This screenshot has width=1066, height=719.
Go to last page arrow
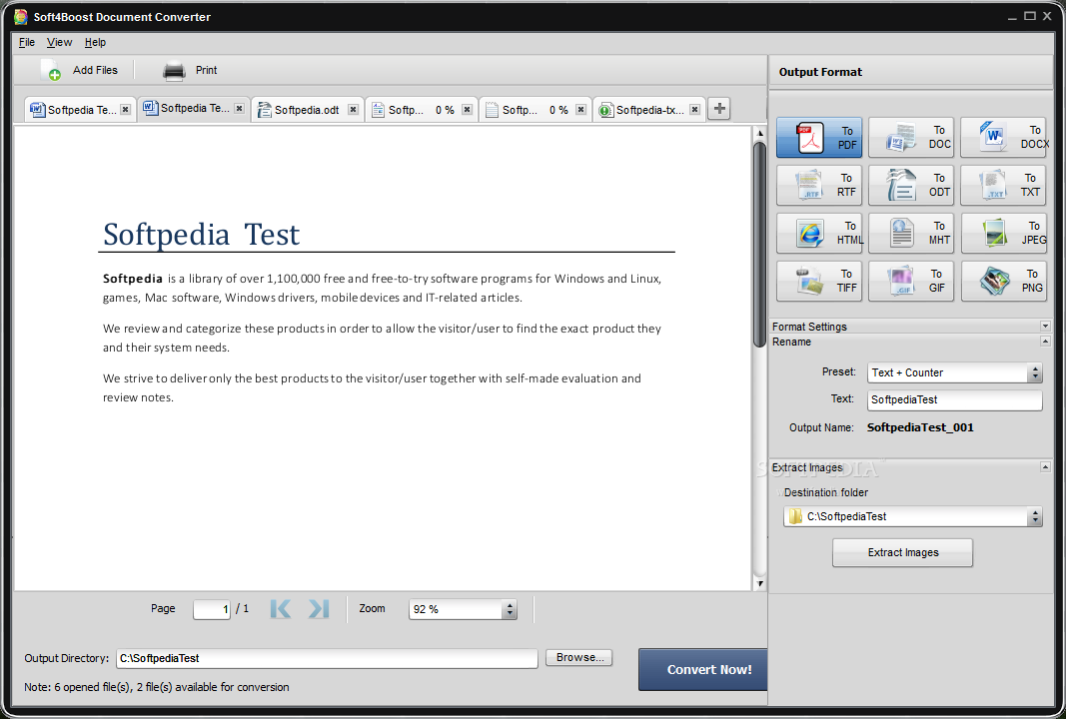[319, 609]
